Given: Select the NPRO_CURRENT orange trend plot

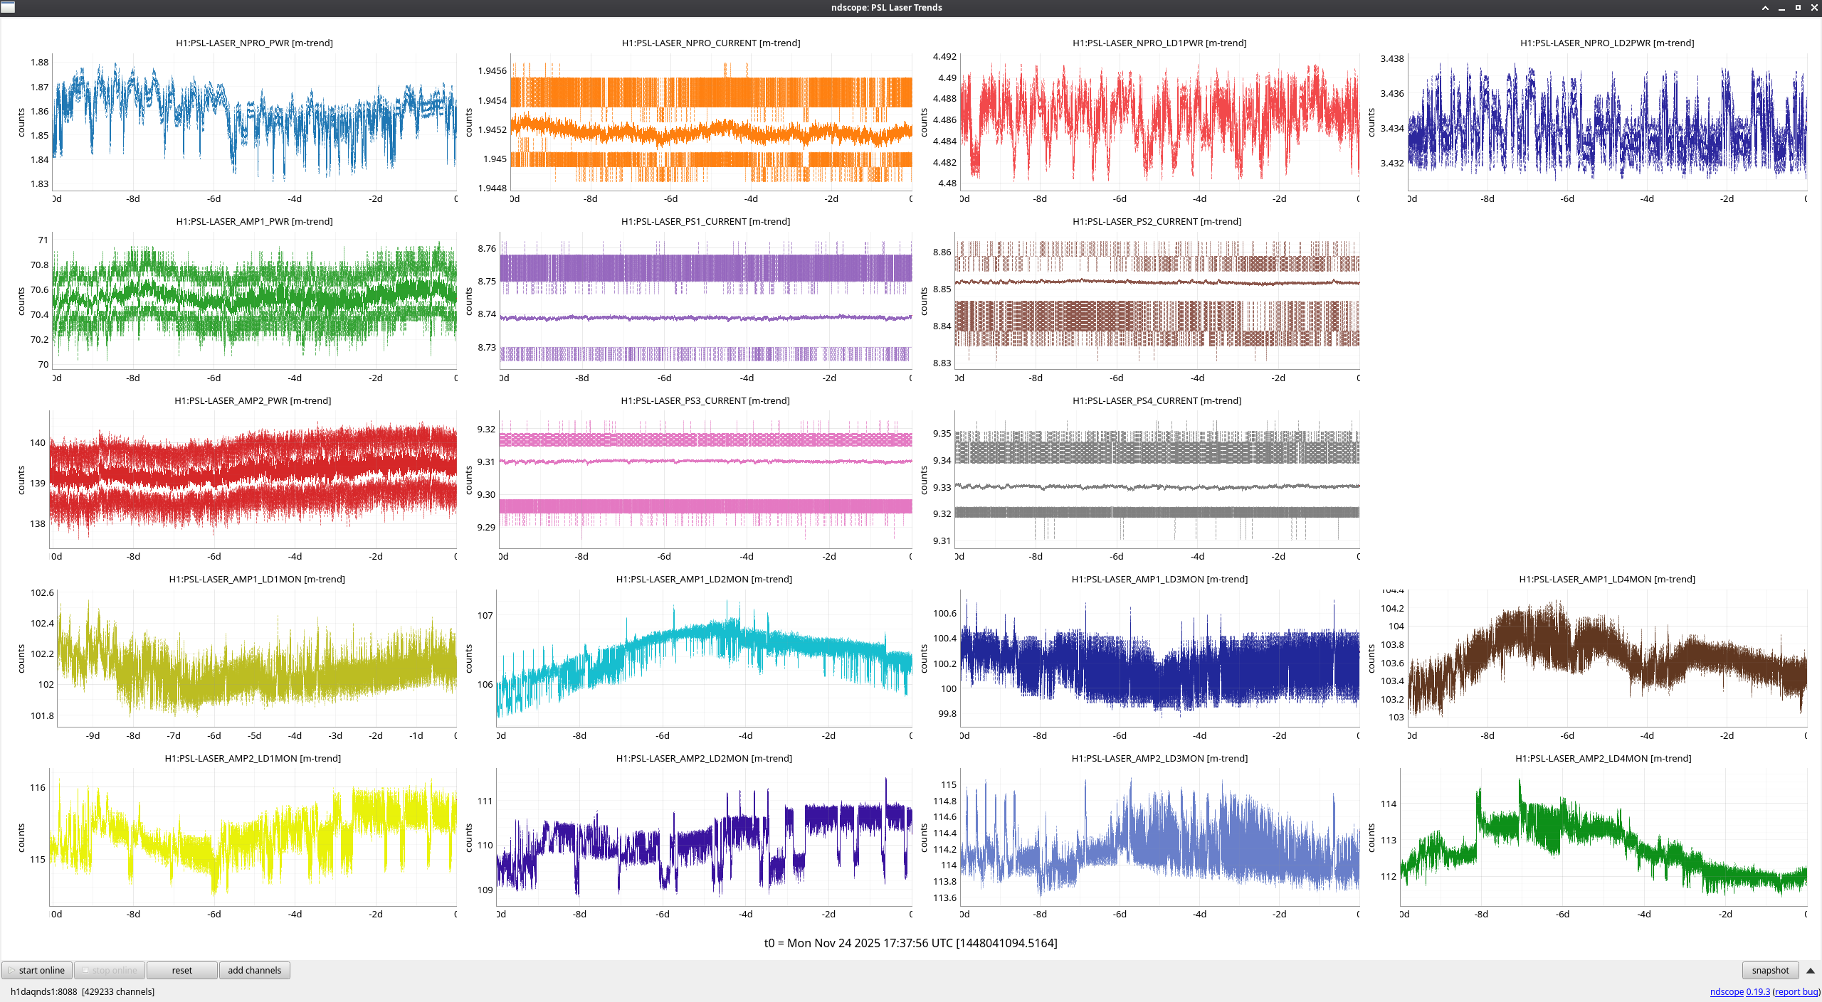Looking at the screenshot, I should click(x=710, y=121).
